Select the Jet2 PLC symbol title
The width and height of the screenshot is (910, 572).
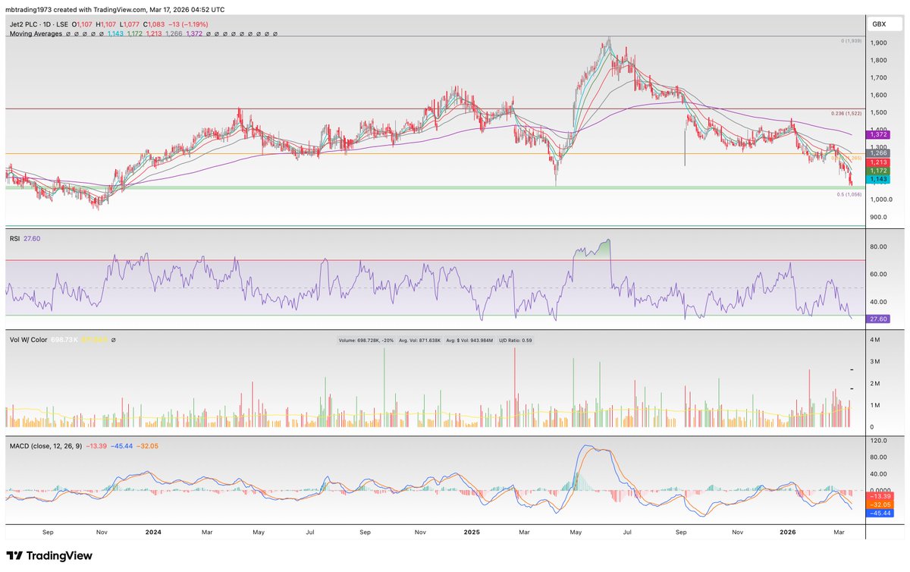pos(26,24)
